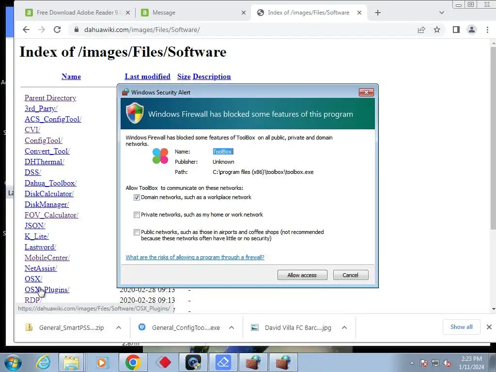
Task: Sort listing by Description column
Action: (x=212, y=77)
